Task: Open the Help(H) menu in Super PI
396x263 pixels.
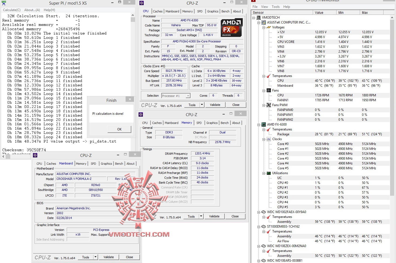Action: (49, 10)
